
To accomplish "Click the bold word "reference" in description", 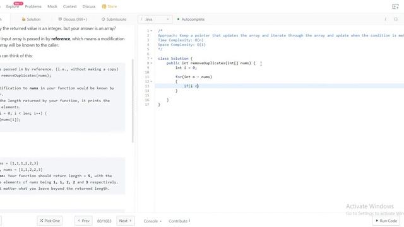I will 61,39.
